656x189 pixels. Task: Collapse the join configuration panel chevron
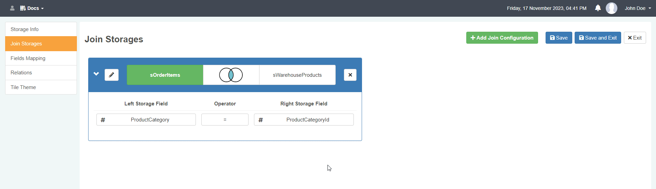(x=96, y=74)
